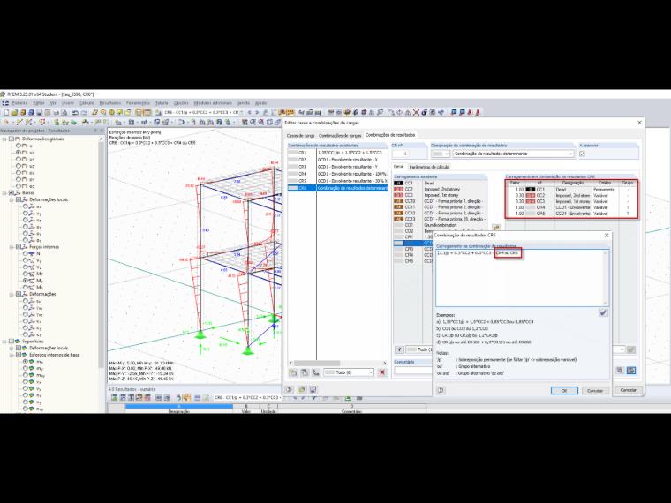The height and width of the screenshot is (503, 671).
Task: Click second icon at dialog bottom left
Action: [x=302, y=390]
